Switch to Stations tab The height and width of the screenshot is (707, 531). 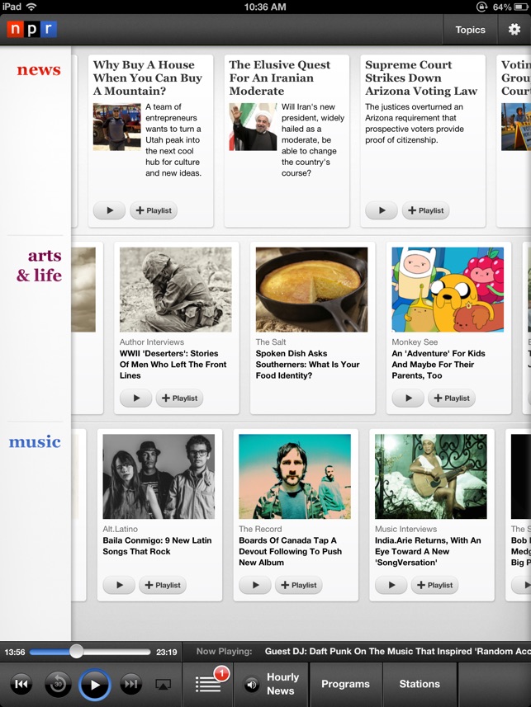(420, 684)
